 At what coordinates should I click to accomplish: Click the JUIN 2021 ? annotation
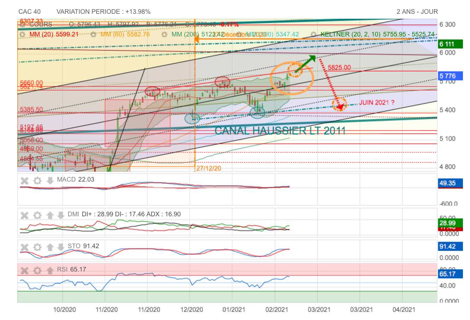(x=377, y=103)
